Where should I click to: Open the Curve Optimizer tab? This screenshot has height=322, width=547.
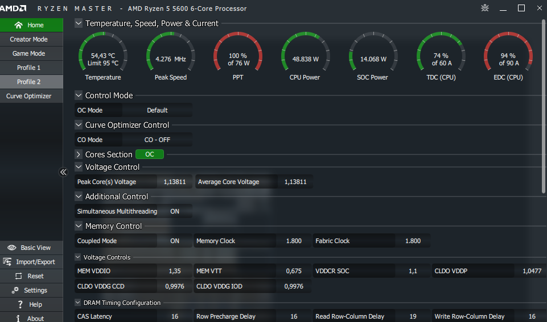[x=29, y=96]
